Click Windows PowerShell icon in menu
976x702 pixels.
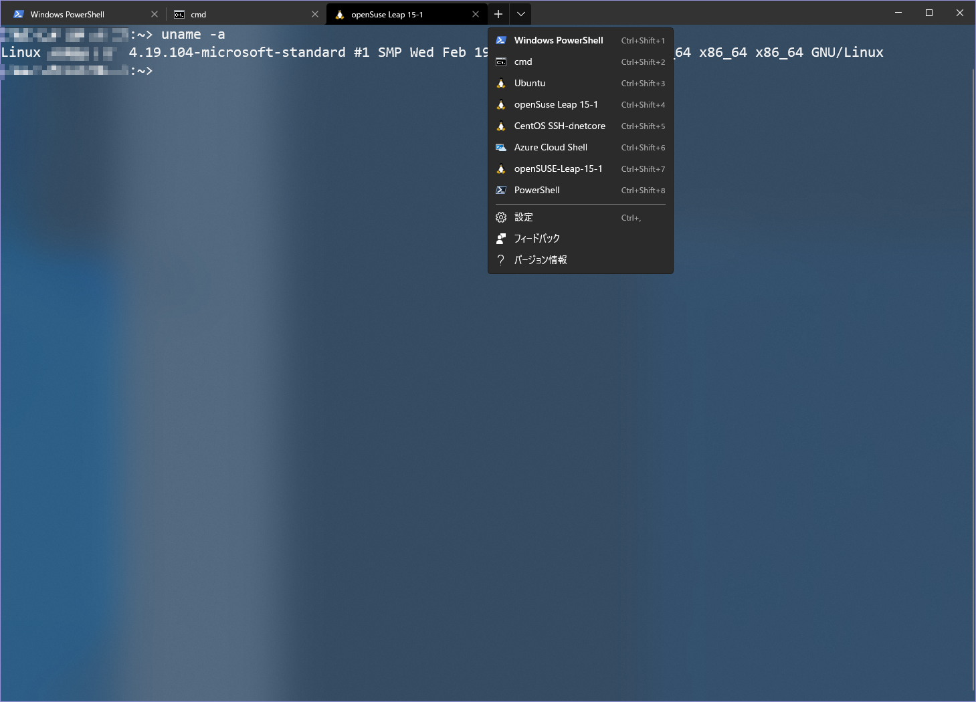[501, 40]
